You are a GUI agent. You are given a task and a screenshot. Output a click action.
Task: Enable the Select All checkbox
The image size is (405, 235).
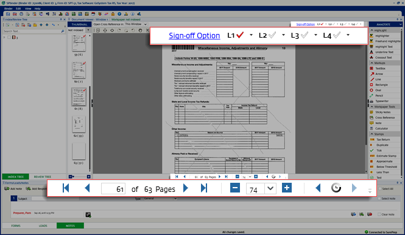click(380, 189)
